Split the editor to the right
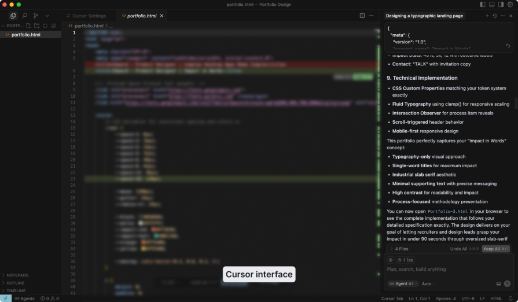518x302 pixels. [x=362, y=16]
